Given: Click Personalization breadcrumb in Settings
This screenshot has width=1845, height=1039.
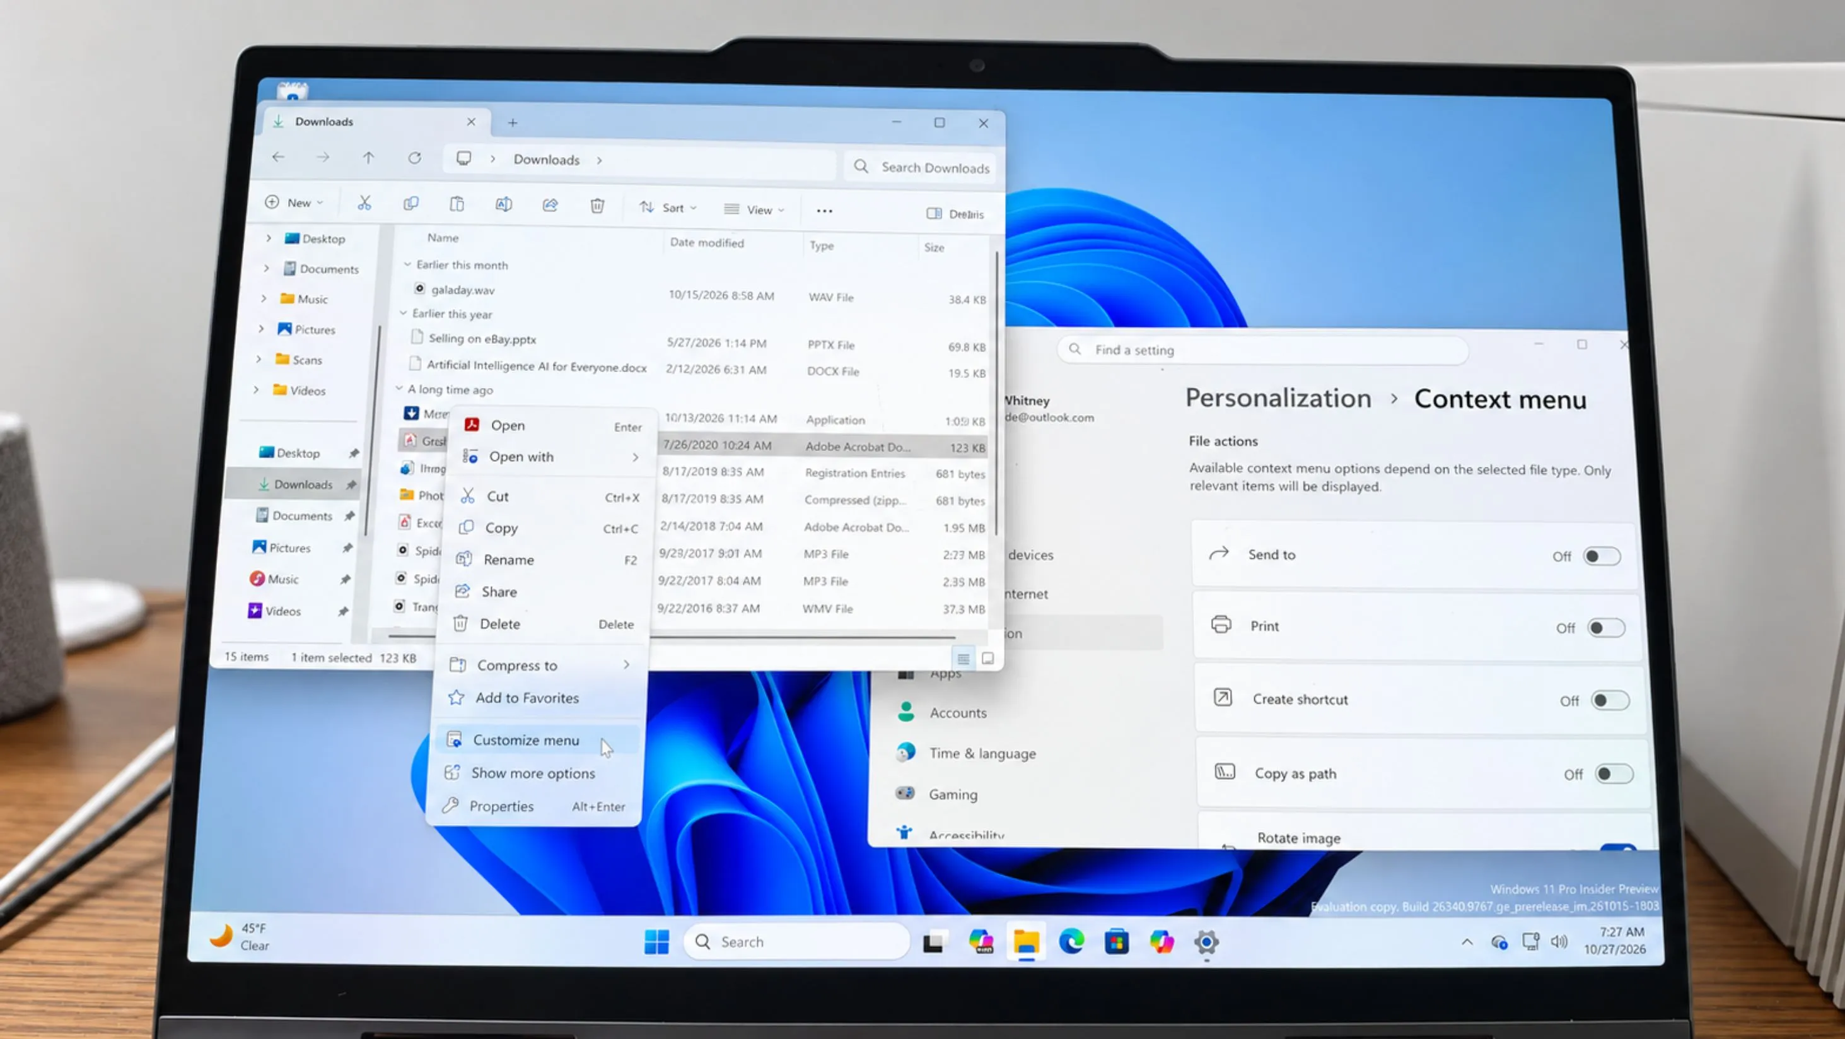Looking at the screenshot, I should [1278, 397].
